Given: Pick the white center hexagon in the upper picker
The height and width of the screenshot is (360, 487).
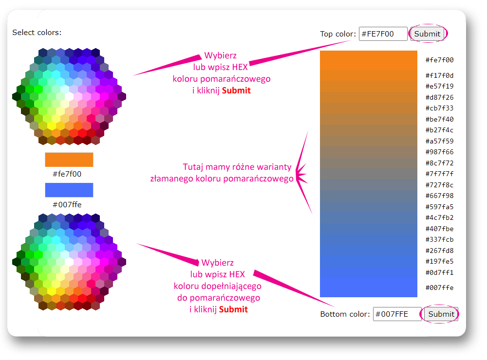Looking at the screenshot, I should (69, 96).
